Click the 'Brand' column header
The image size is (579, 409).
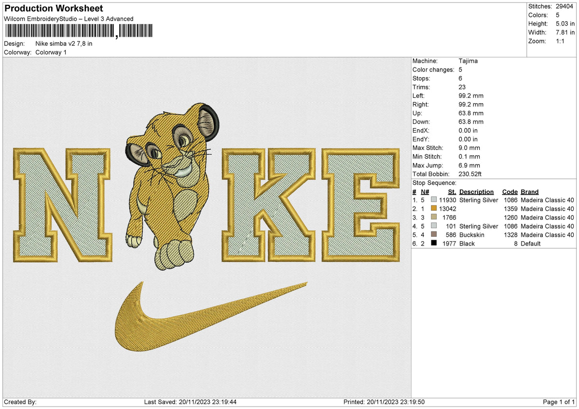(x=530, y=192)
